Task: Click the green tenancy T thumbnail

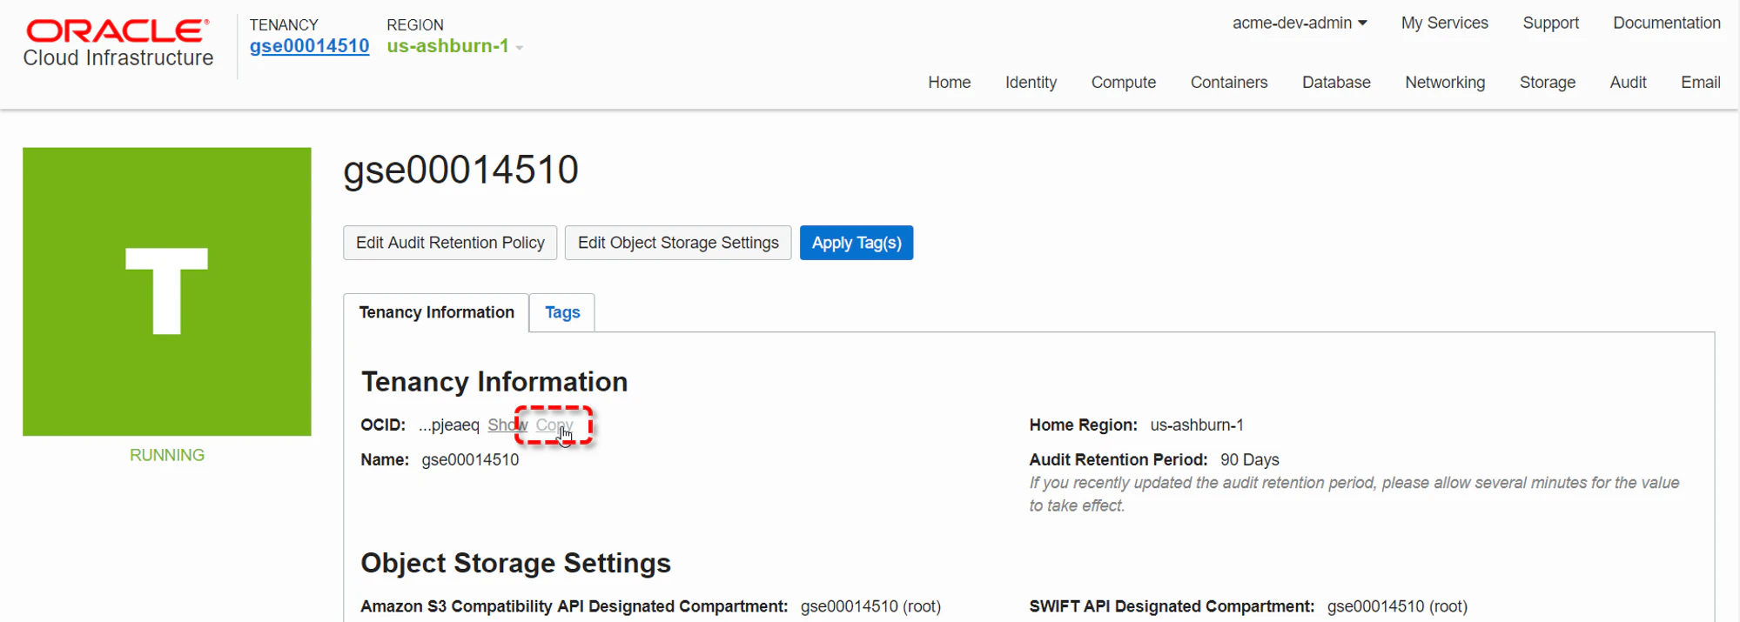Action: (x=167, y=291)
